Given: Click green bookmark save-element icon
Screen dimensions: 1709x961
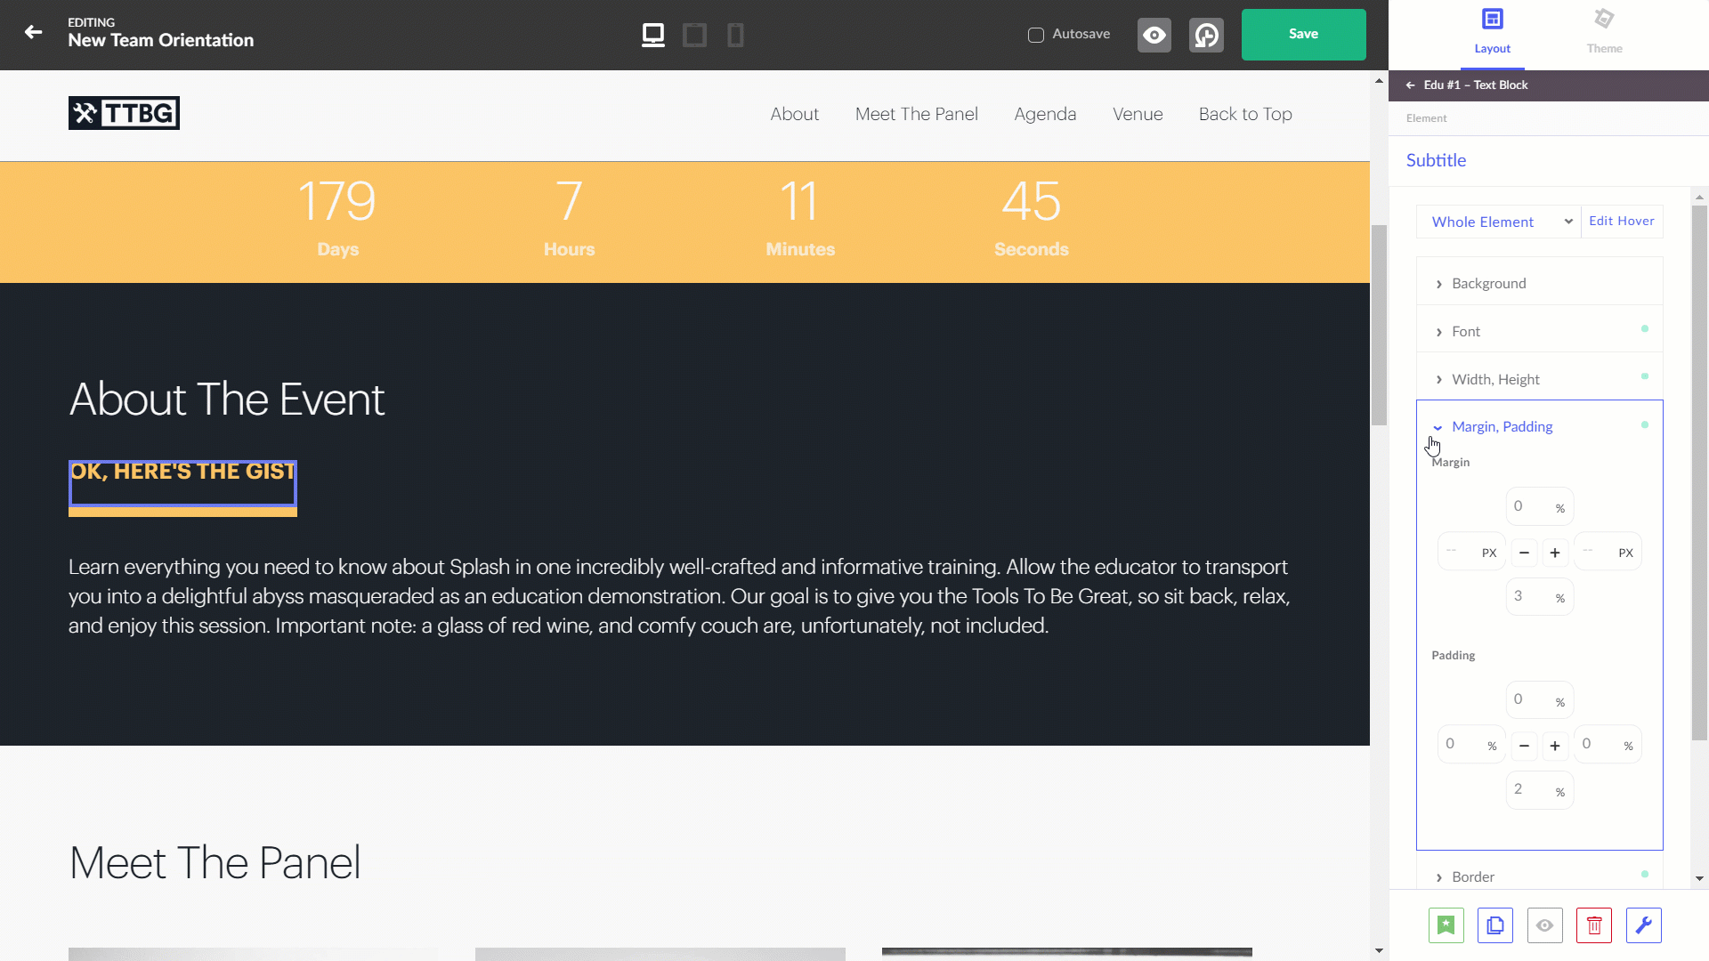Looking at the screenshot, I should click(1446, 925).
